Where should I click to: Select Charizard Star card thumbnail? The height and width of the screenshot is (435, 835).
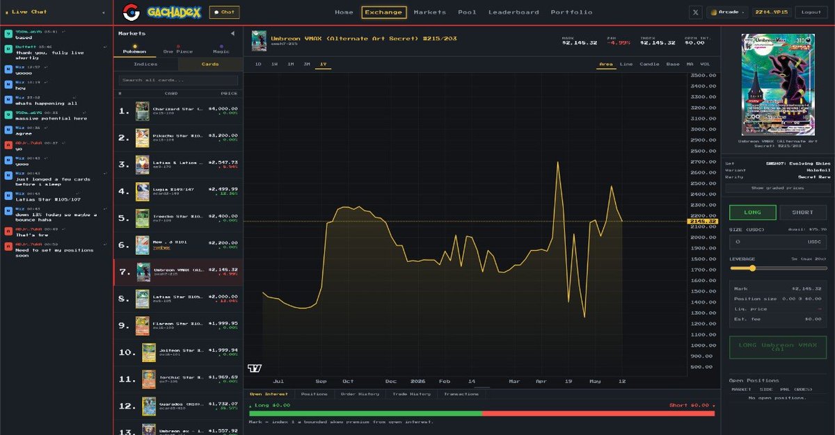[142, 111]
